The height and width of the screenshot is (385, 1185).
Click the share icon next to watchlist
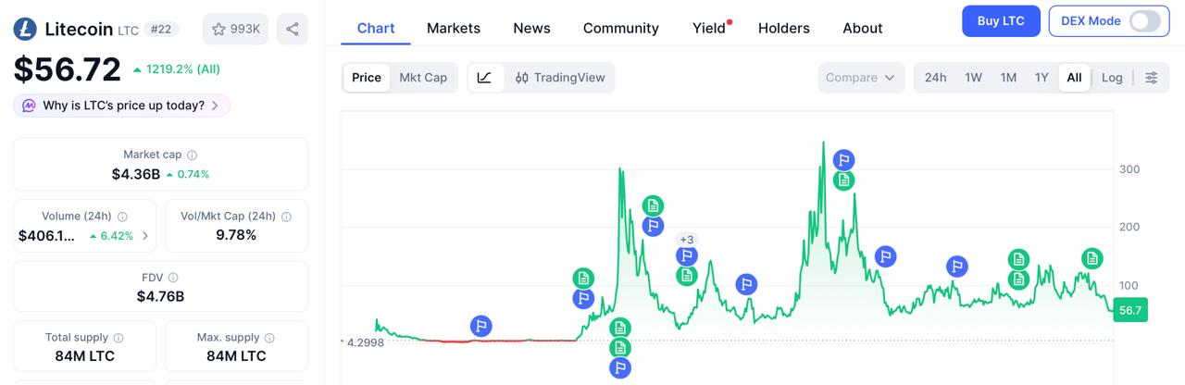[293, 29]
